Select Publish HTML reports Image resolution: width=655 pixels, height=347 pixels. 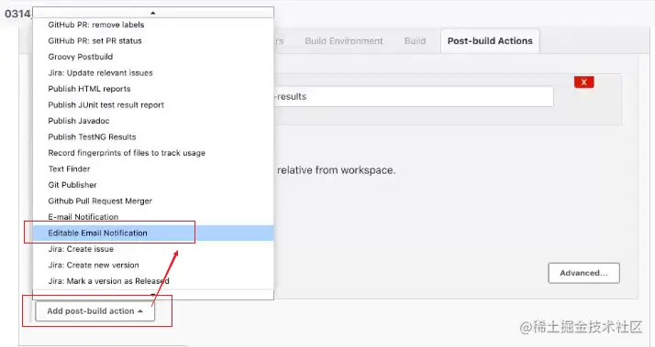(x=153, y=89)
